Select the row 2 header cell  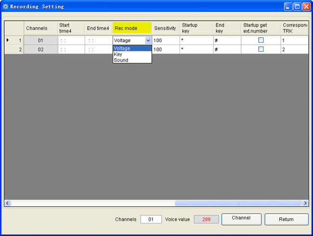coord(14,49)
